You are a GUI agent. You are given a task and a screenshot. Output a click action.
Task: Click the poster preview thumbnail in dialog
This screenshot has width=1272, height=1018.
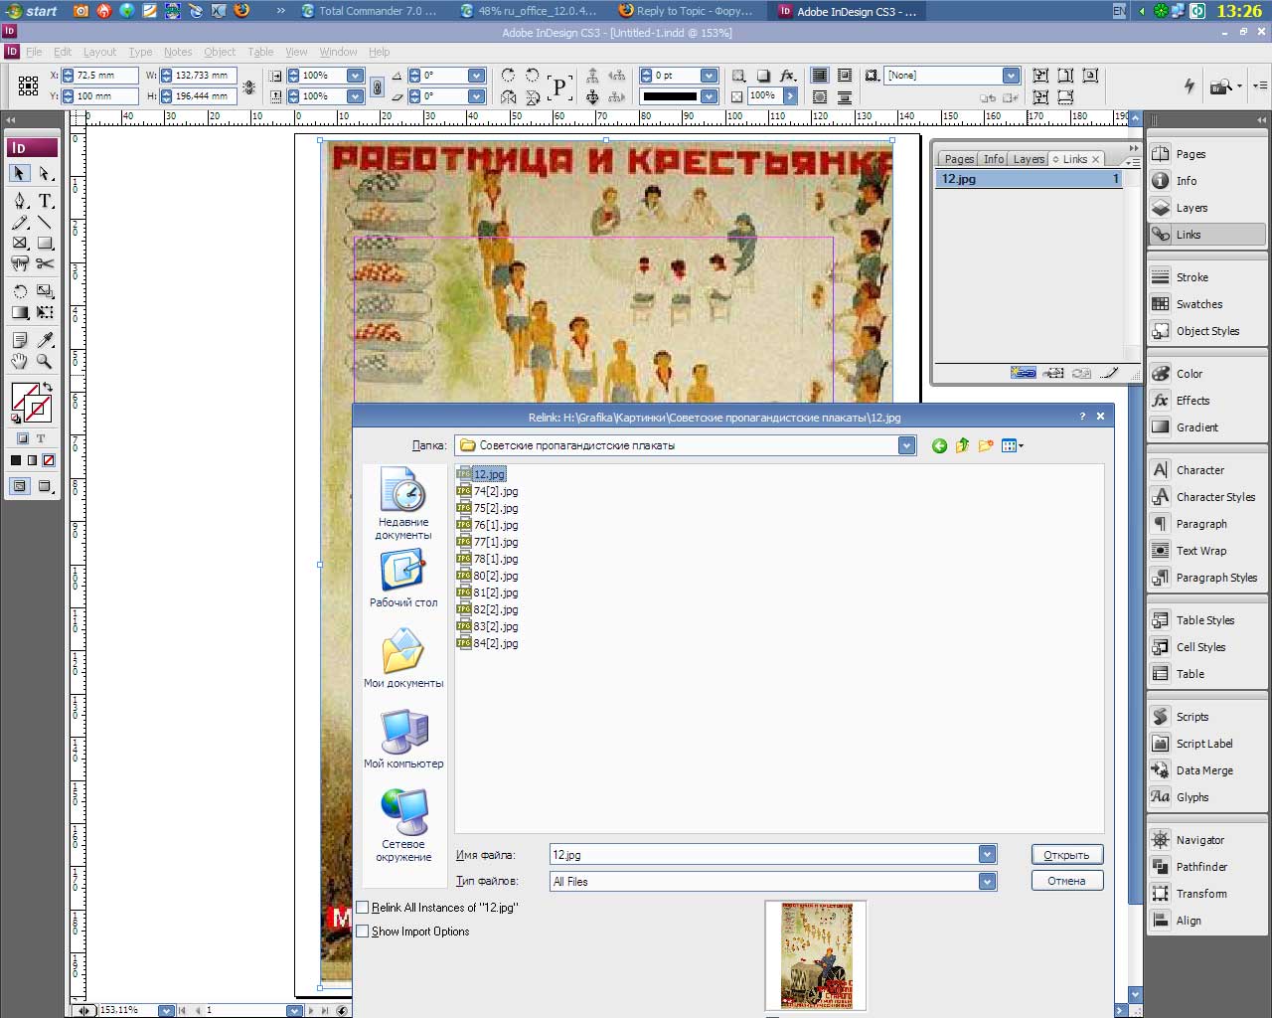(x=816, y=955)
